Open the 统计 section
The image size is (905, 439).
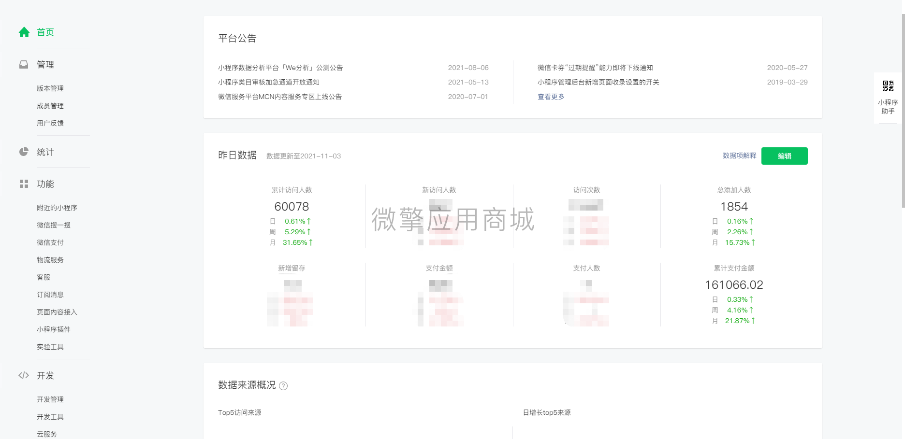pos(45,152)
